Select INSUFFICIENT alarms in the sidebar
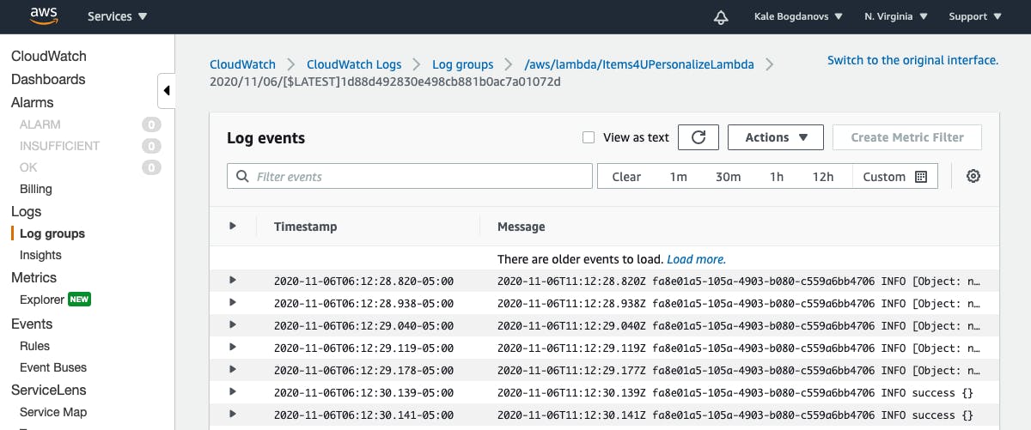The height and width of the screenshot is (430, 1031). pos(59,146)
